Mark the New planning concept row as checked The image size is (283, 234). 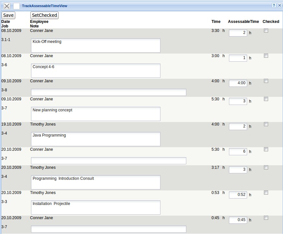(x=266, y=99)
